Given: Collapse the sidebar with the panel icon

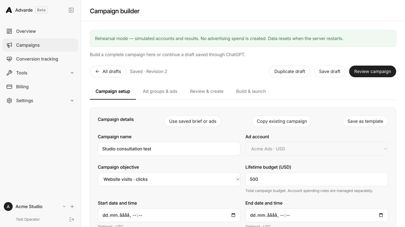Looking at the screenshot, I should coord(71,10).
